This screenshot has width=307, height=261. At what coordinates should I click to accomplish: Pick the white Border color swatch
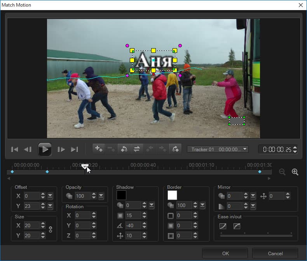(x=172, y=195)
